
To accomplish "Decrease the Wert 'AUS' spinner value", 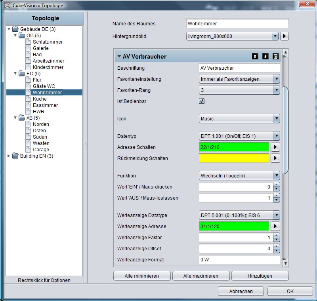I will (276, 200).
